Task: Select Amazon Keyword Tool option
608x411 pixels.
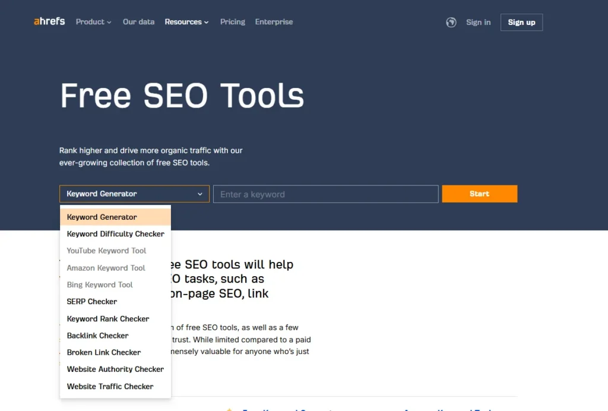Action: [x=115, y=268]
